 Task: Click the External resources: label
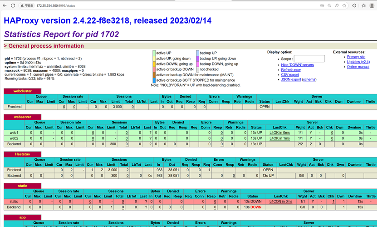click(x=349, y=52)
